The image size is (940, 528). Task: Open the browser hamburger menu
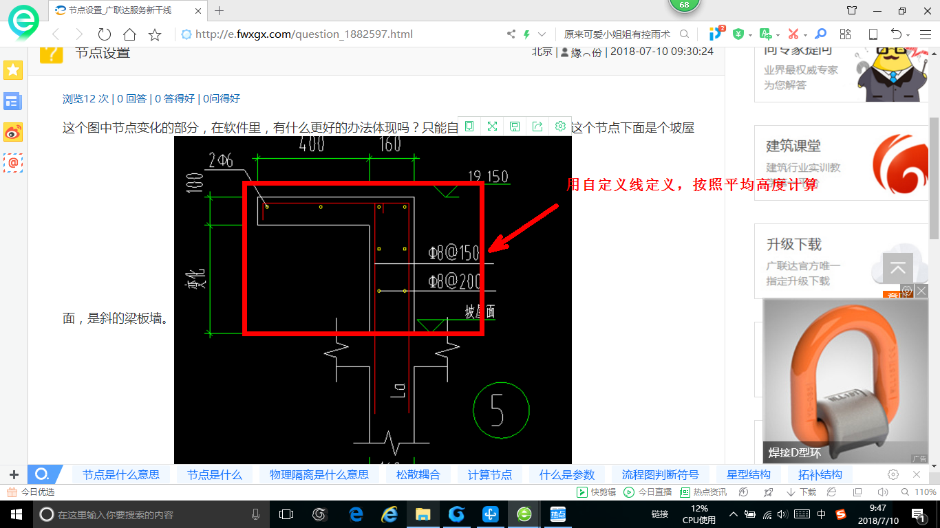(x=925, y=34)
